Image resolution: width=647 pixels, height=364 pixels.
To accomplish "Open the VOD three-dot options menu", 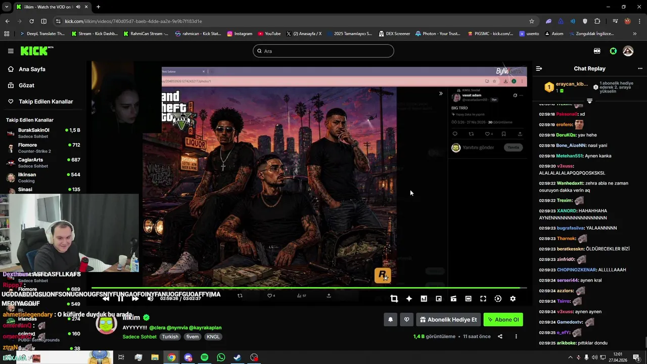I will click(x=516, y=336).
